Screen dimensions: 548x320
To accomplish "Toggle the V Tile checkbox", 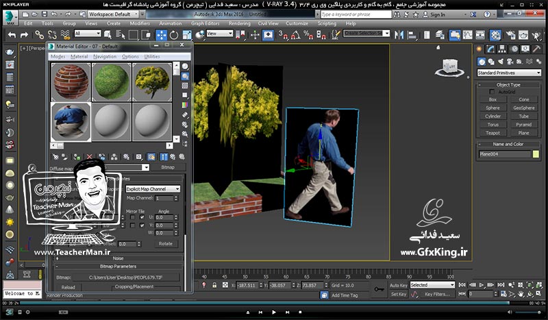I will click(142, 225).
